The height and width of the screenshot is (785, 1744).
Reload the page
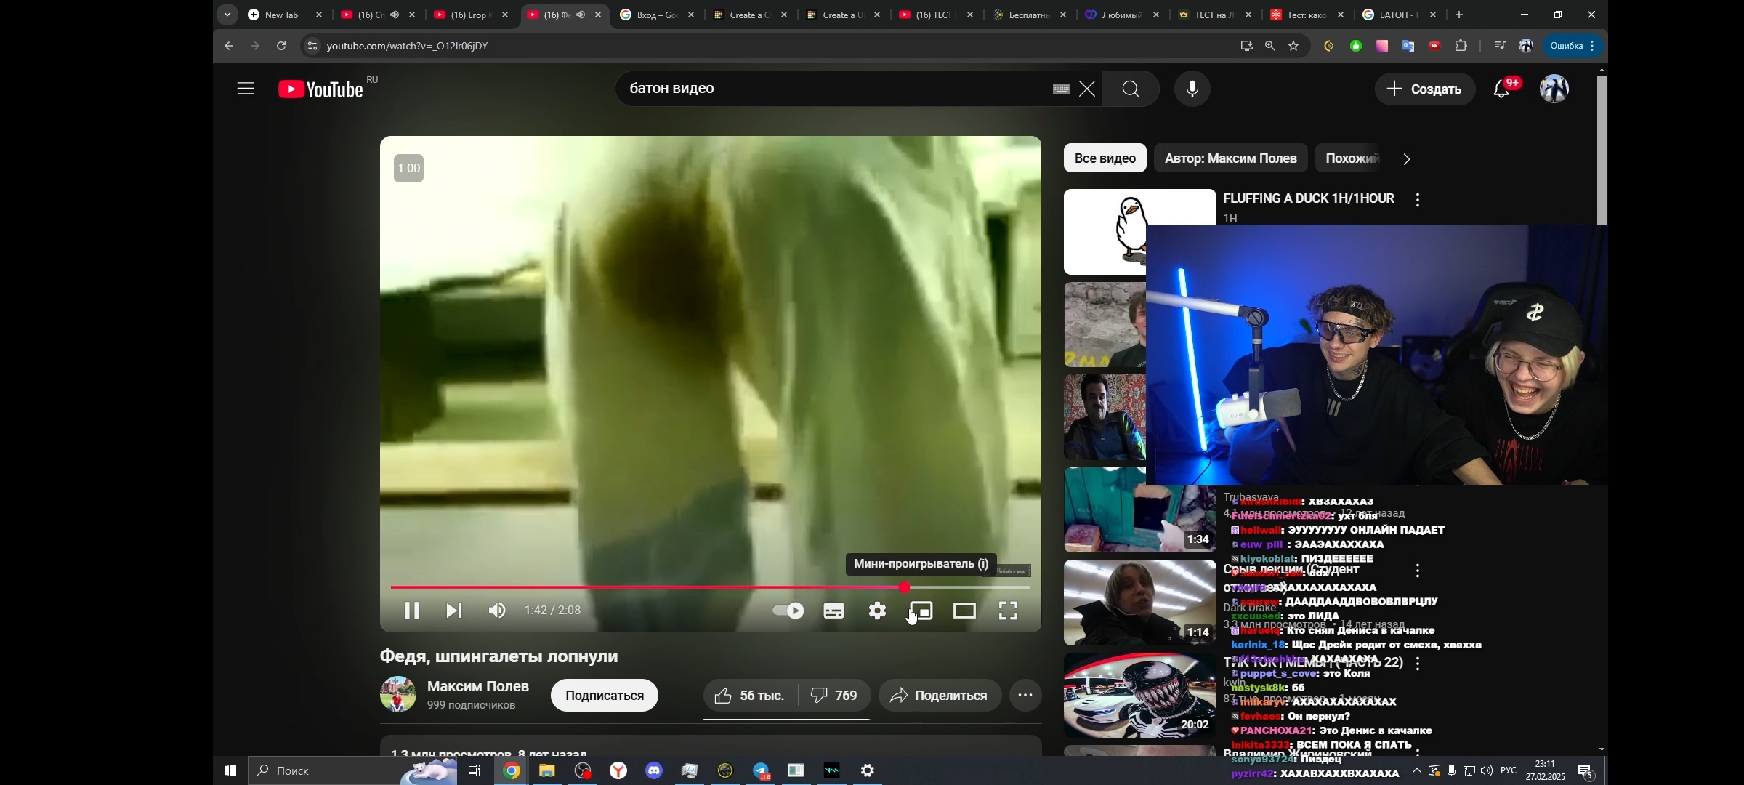281,46
